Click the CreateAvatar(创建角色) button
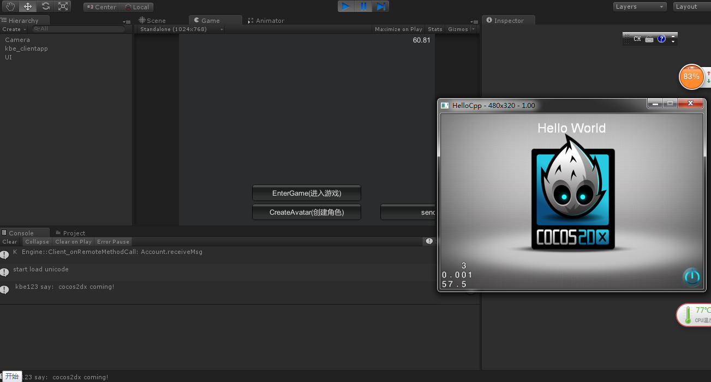Viewport: 711px width, 382px height. [x=307, y=212]
